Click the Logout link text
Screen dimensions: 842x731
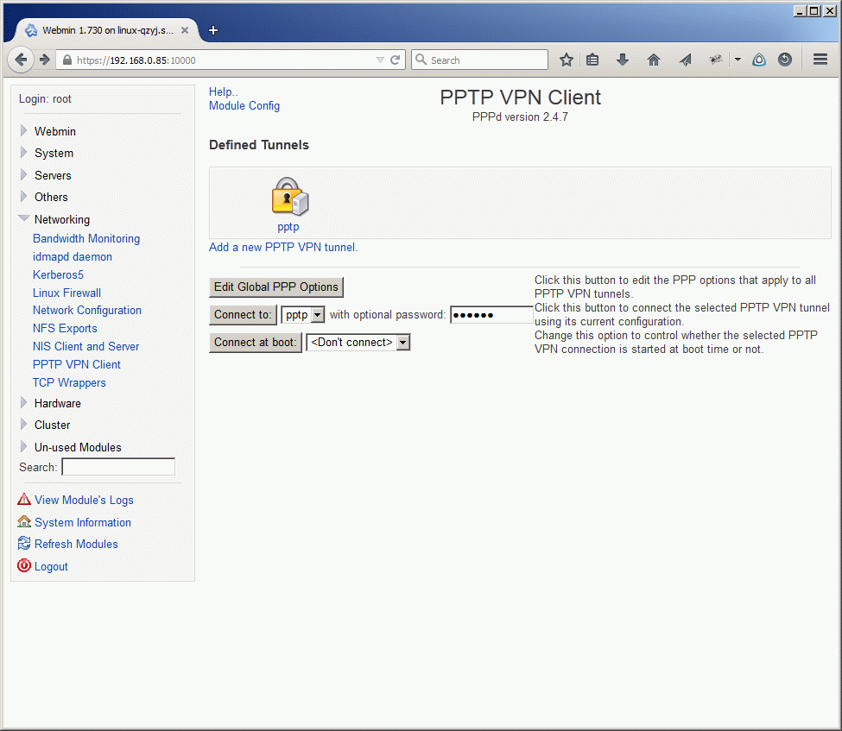point(51,566)
